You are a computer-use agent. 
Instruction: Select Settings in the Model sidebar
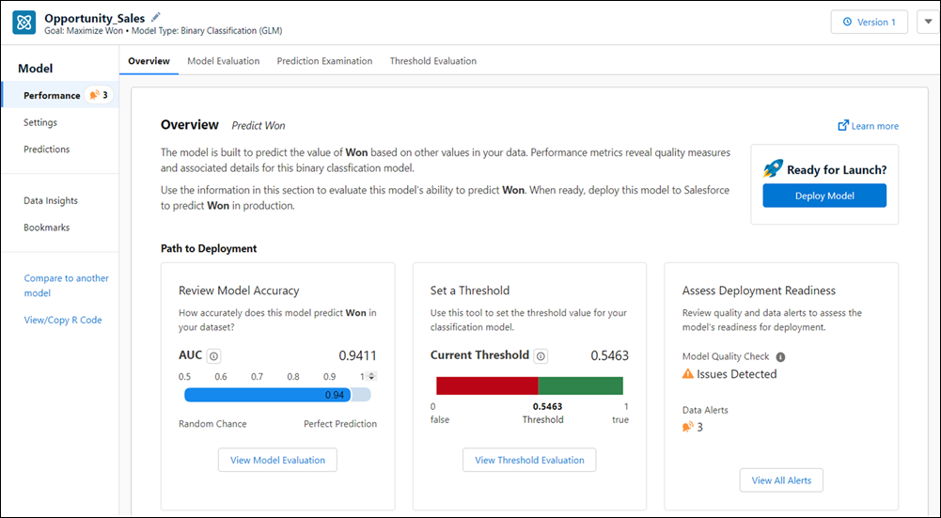coord(40,122)
